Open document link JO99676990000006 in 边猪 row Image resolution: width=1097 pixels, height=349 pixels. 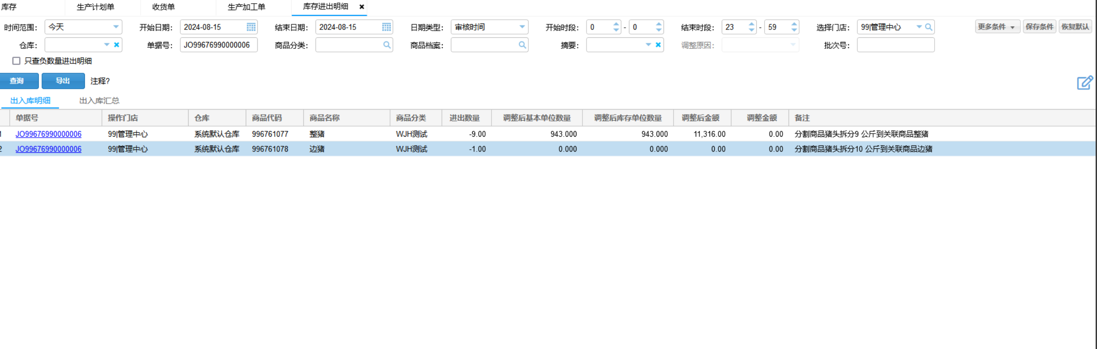pos(48,149)
